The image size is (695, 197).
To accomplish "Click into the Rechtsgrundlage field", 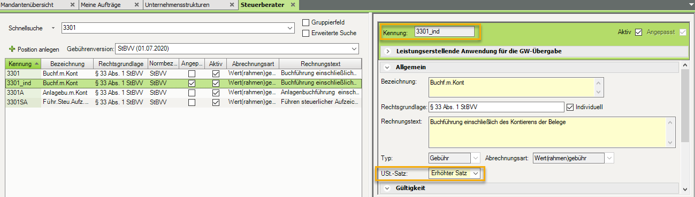I will 497,107.
